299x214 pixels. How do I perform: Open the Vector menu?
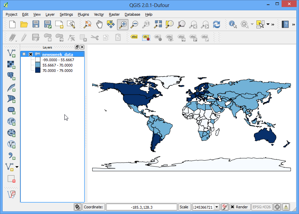click(99, 14)
